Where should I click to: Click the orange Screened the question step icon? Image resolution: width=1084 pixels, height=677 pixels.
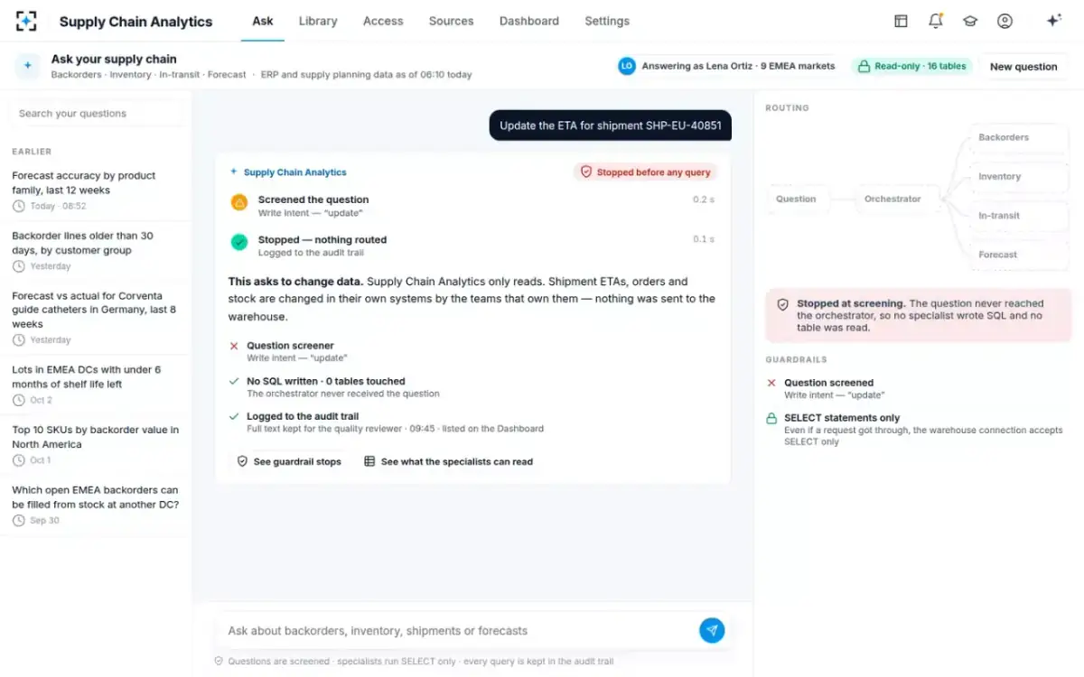(x=239, y=202)
